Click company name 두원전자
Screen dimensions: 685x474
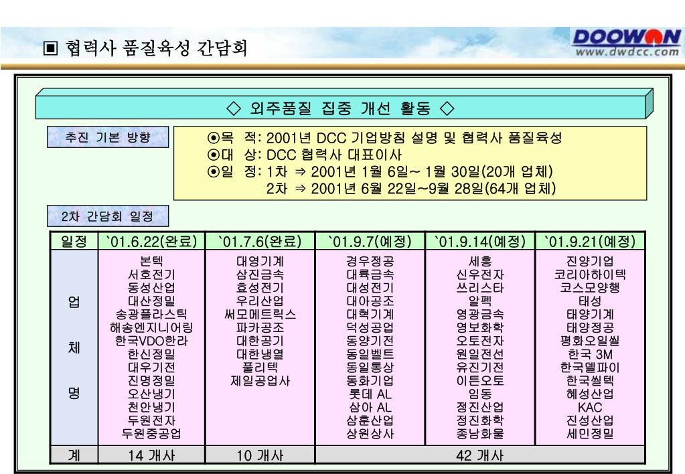[x=151, y=420]
